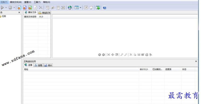Click the greyed copy media file icon
The image size is (201, 104).
(58, 8)
